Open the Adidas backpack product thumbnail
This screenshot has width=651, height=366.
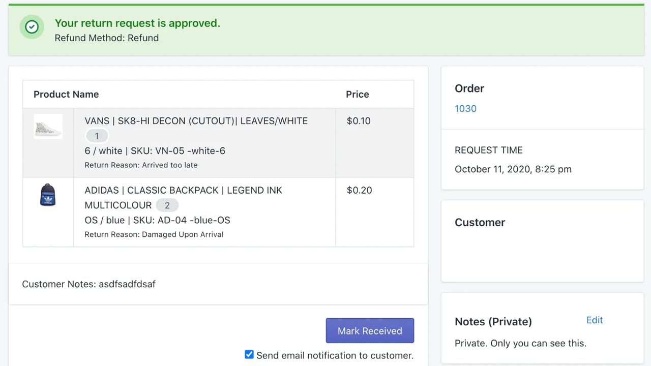48,196
